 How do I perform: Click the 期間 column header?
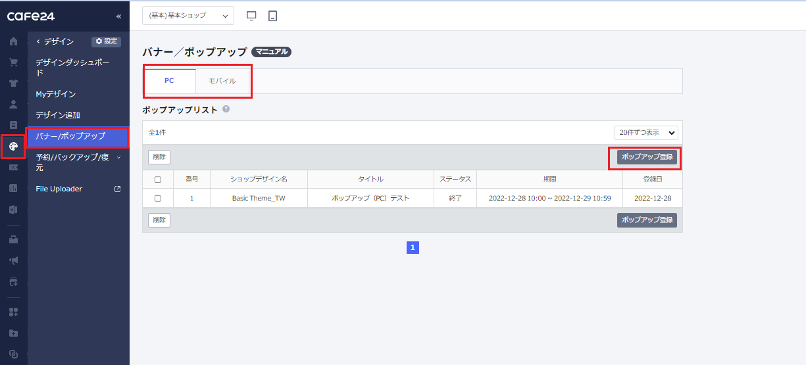point(549,179)
